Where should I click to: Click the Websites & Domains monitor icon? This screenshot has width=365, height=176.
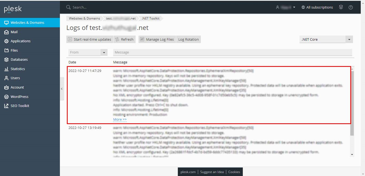6,22
